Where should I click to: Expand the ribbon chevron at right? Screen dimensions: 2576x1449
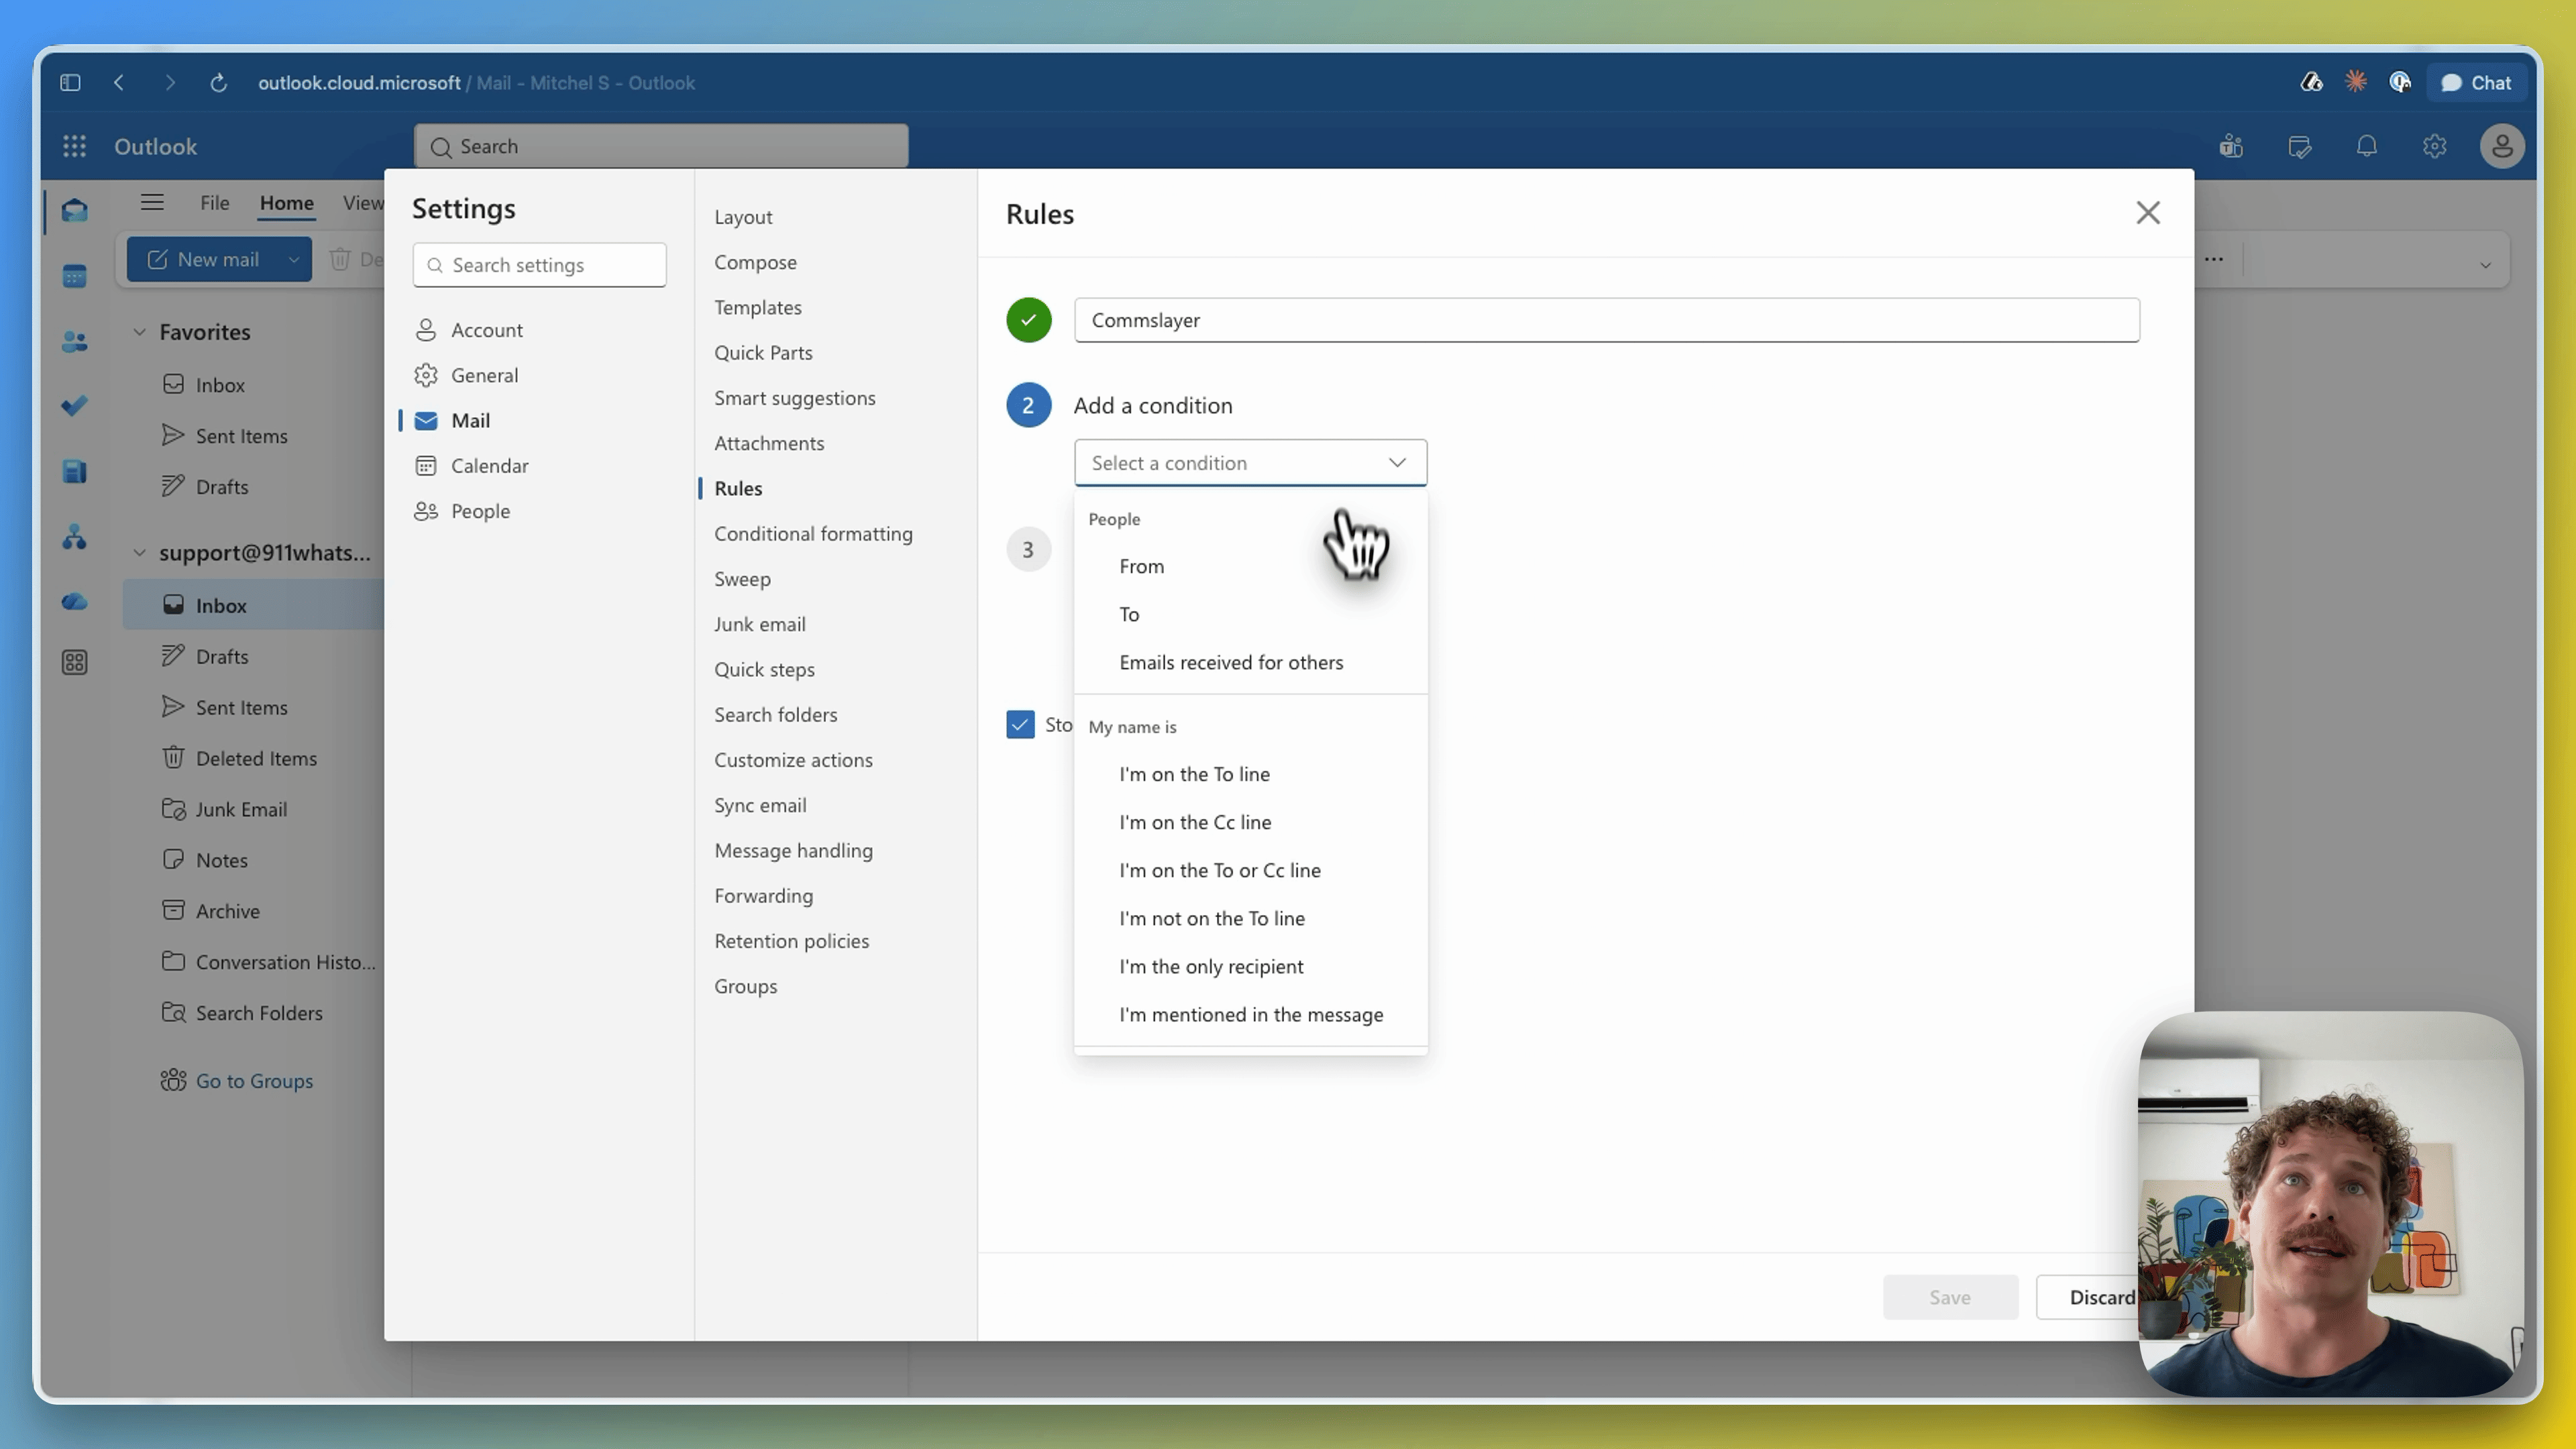(2485, 265)
